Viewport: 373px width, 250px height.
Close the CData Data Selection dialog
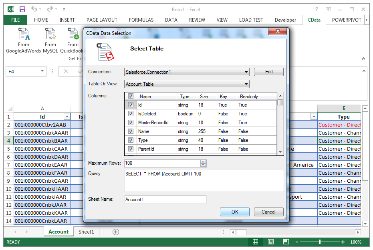pos(277,31)
